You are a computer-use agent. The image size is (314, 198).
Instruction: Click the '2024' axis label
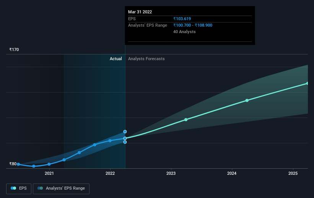[x=232, y=174]
